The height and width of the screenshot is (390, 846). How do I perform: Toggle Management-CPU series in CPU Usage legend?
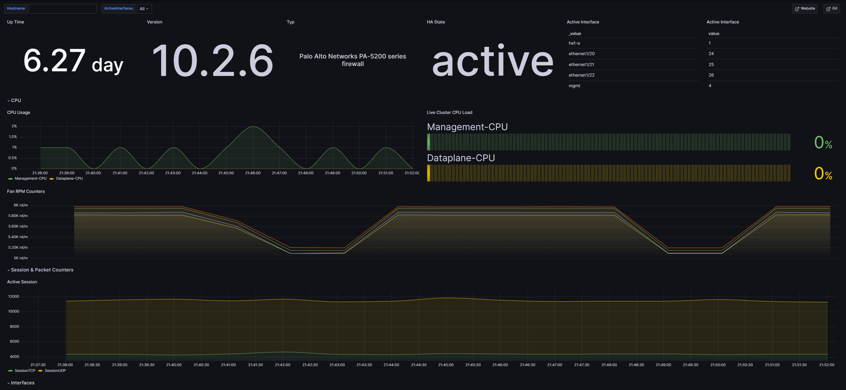coord(30,178)
